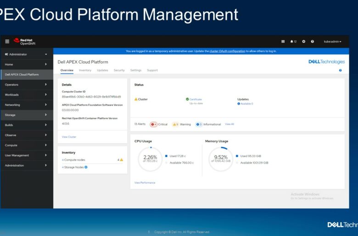Open notifications bell with 12 alerts

[x=293, y=42]
